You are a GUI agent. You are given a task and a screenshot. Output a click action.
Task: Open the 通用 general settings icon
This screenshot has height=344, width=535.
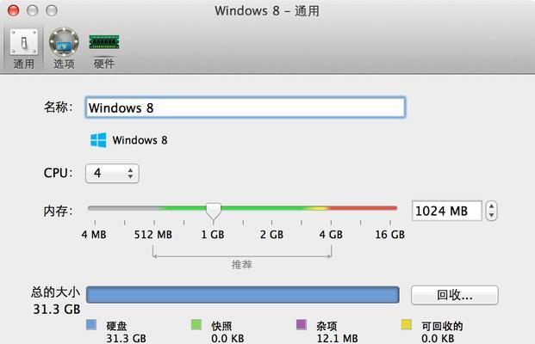pyautogui.click(x=23, y=42)
